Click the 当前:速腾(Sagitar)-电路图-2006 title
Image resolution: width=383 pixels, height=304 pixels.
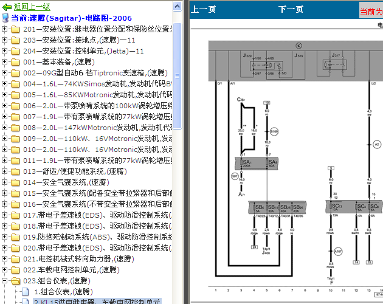click(71, 18)
